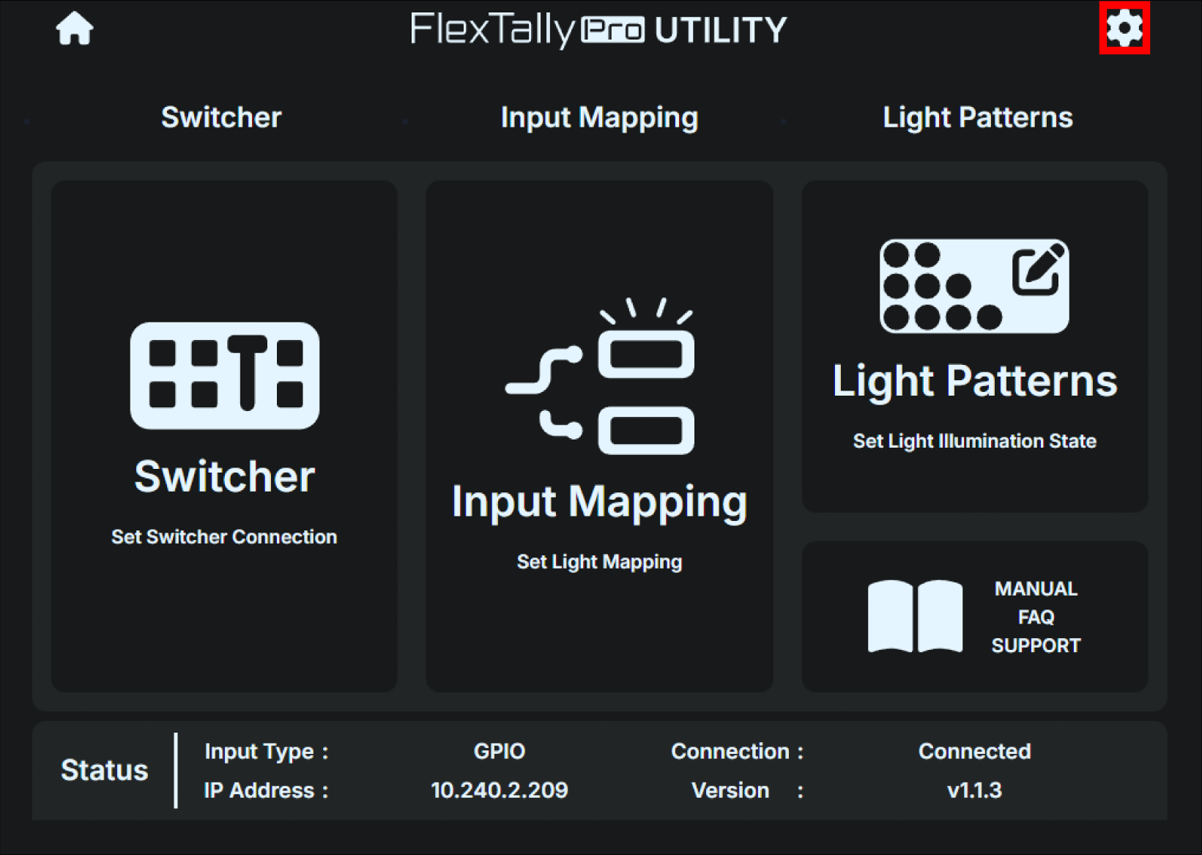Switch to the Light Patterns tab

(978, 117)
